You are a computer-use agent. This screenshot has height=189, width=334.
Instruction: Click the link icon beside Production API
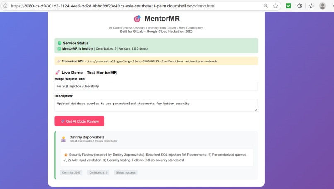click(59, 61)
